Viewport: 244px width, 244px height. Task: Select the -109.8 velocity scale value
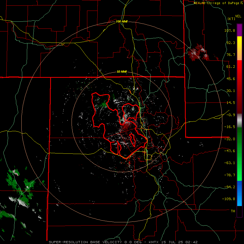click(229, 199)
